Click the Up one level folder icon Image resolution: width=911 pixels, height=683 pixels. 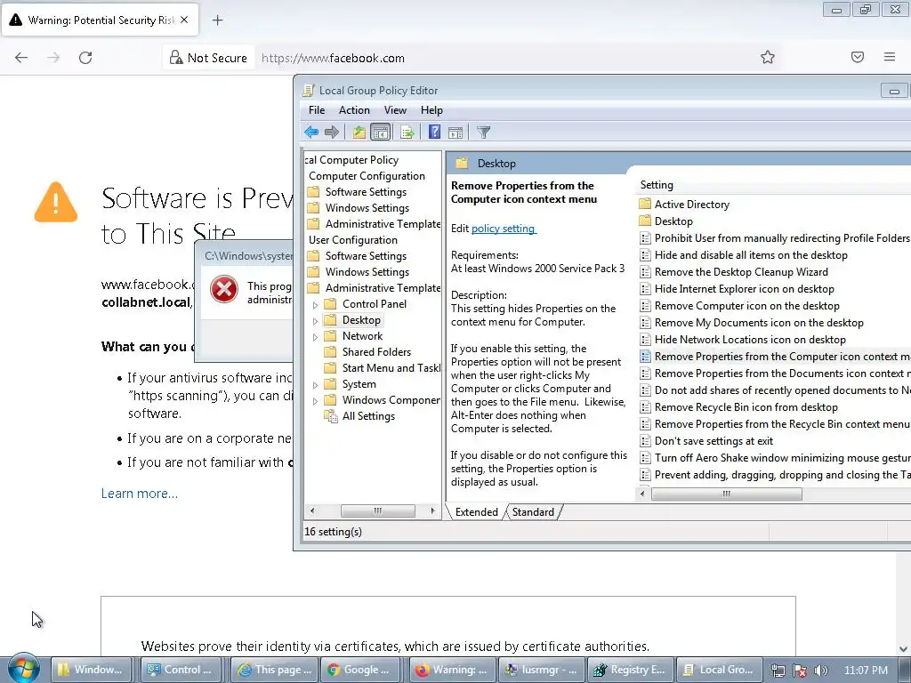pos(359,133)
